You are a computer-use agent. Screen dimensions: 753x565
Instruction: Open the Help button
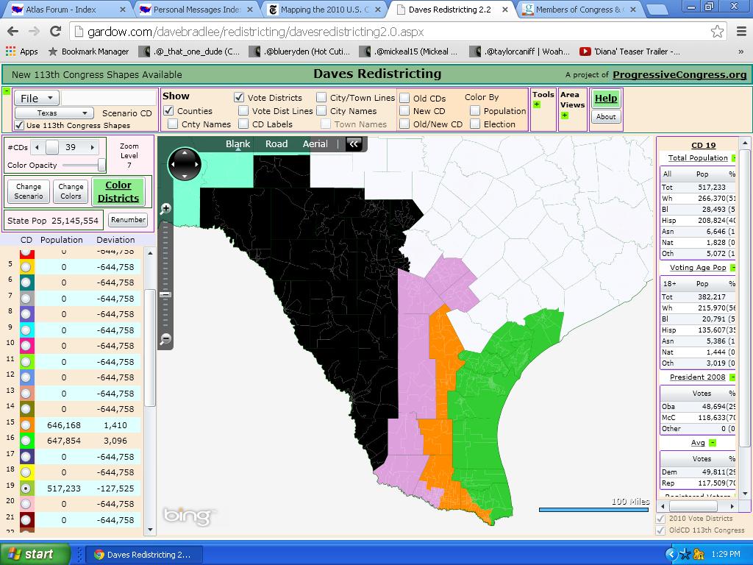tap(606, 99)
